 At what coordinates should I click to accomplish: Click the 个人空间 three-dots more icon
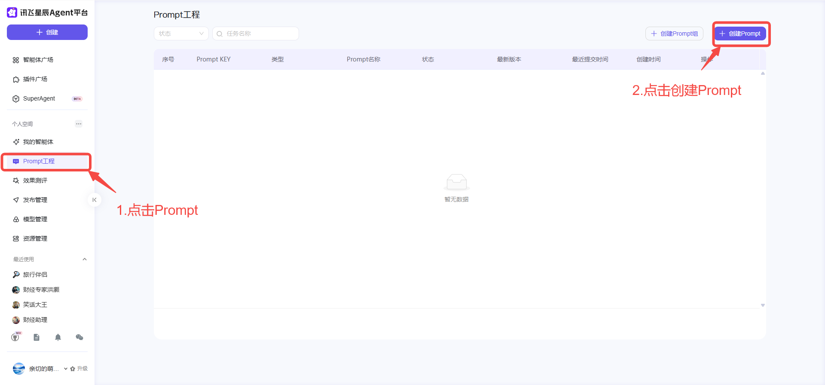point(79,124)
